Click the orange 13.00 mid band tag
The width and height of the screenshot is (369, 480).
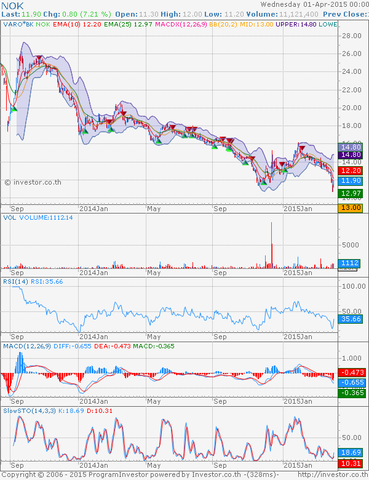351,207
